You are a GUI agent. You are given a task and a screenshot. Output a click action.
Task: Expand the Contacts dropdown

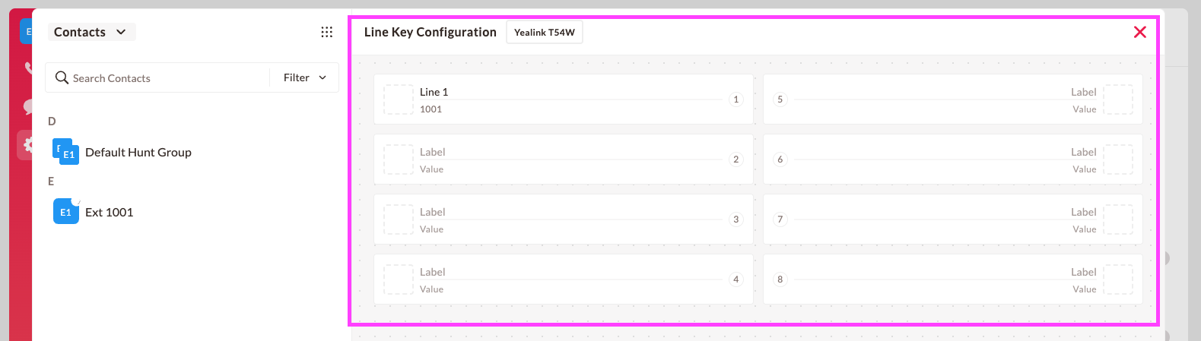point(91,32)
